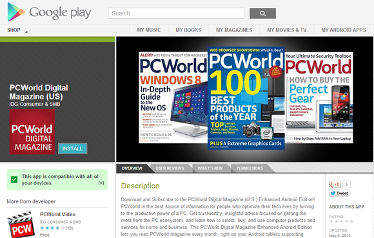View the Windows 8 cover screenshot
Viewport: 374px width, 238px height.
pyautogui.click(x=173, y=98)
